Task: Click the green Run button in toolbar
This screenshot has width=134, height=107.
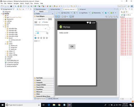Action: 35,6
